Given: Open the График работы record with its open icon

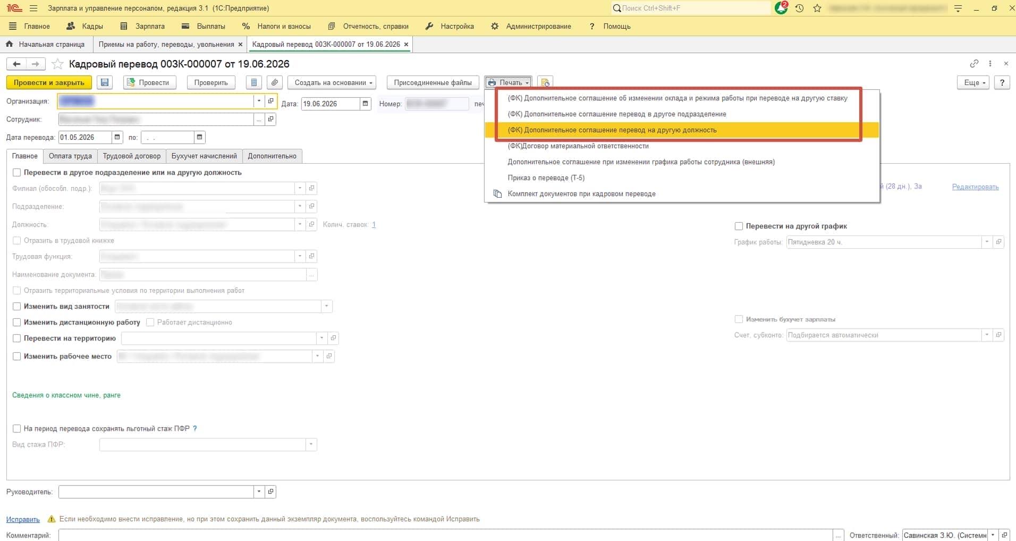Looking at the screenshot, I should [998, 242].
